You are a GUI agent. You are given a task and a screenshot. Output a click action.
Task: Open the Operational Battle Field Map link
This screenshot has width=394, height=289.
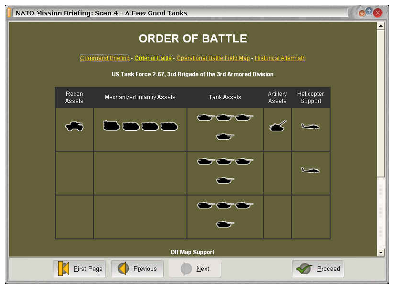pos(213,58)
